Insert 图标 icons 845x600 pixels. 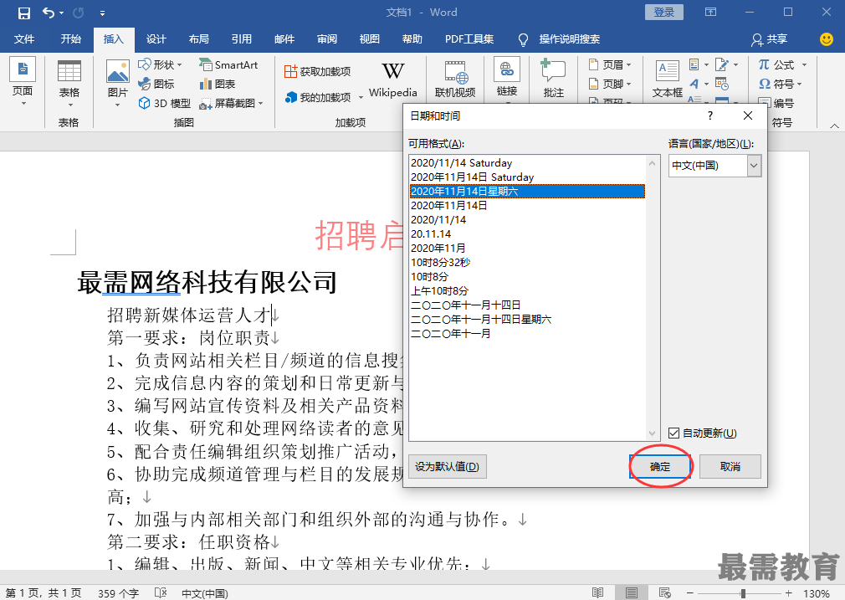(x=156, y=84)
